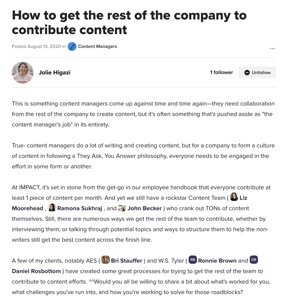The image size is (289, 303).
Task: Open John Becker's profile mention
Action: pyautogui.click(x=144, y=209)
